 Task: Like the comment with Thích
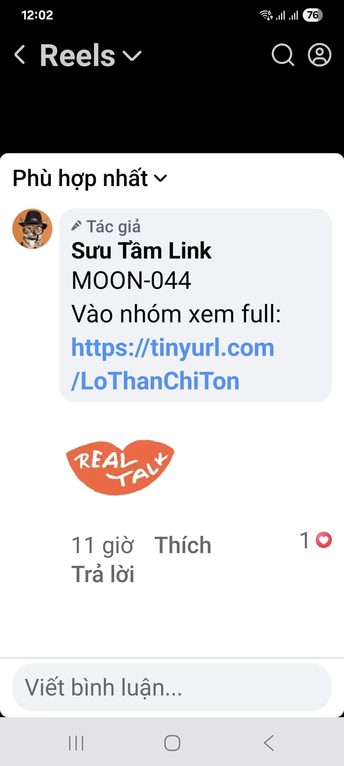(183, 545)
